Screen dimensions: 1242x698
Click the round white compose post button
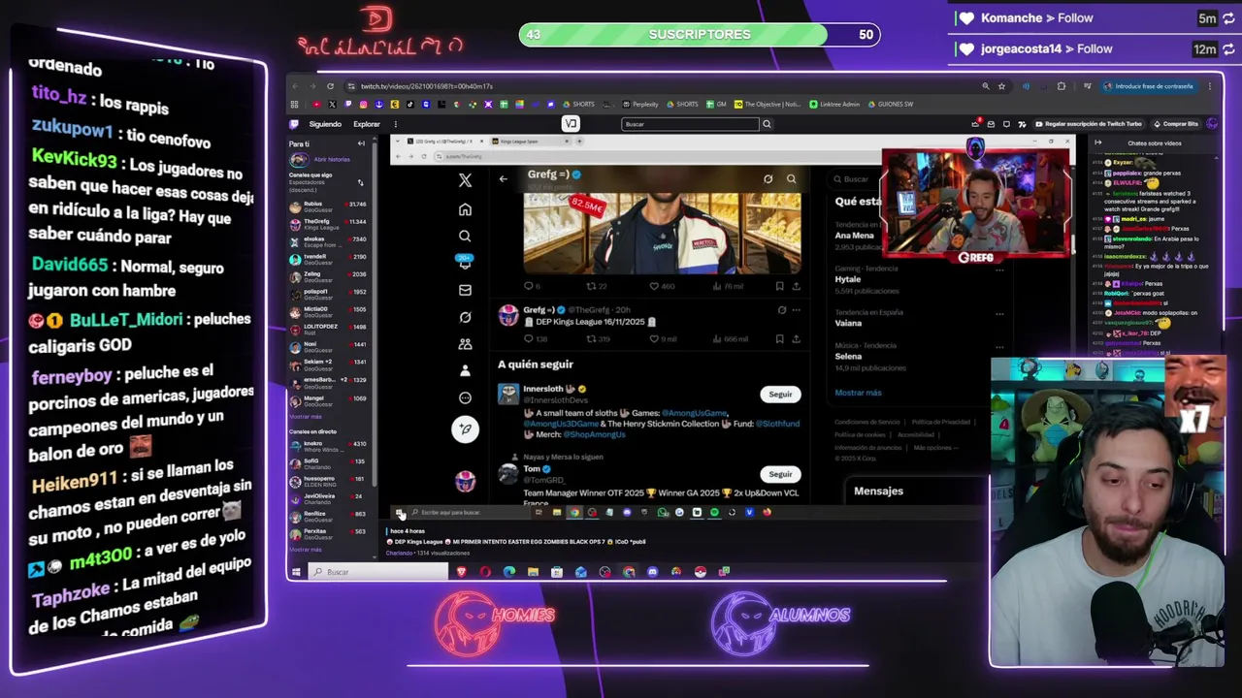click(465, 428)
